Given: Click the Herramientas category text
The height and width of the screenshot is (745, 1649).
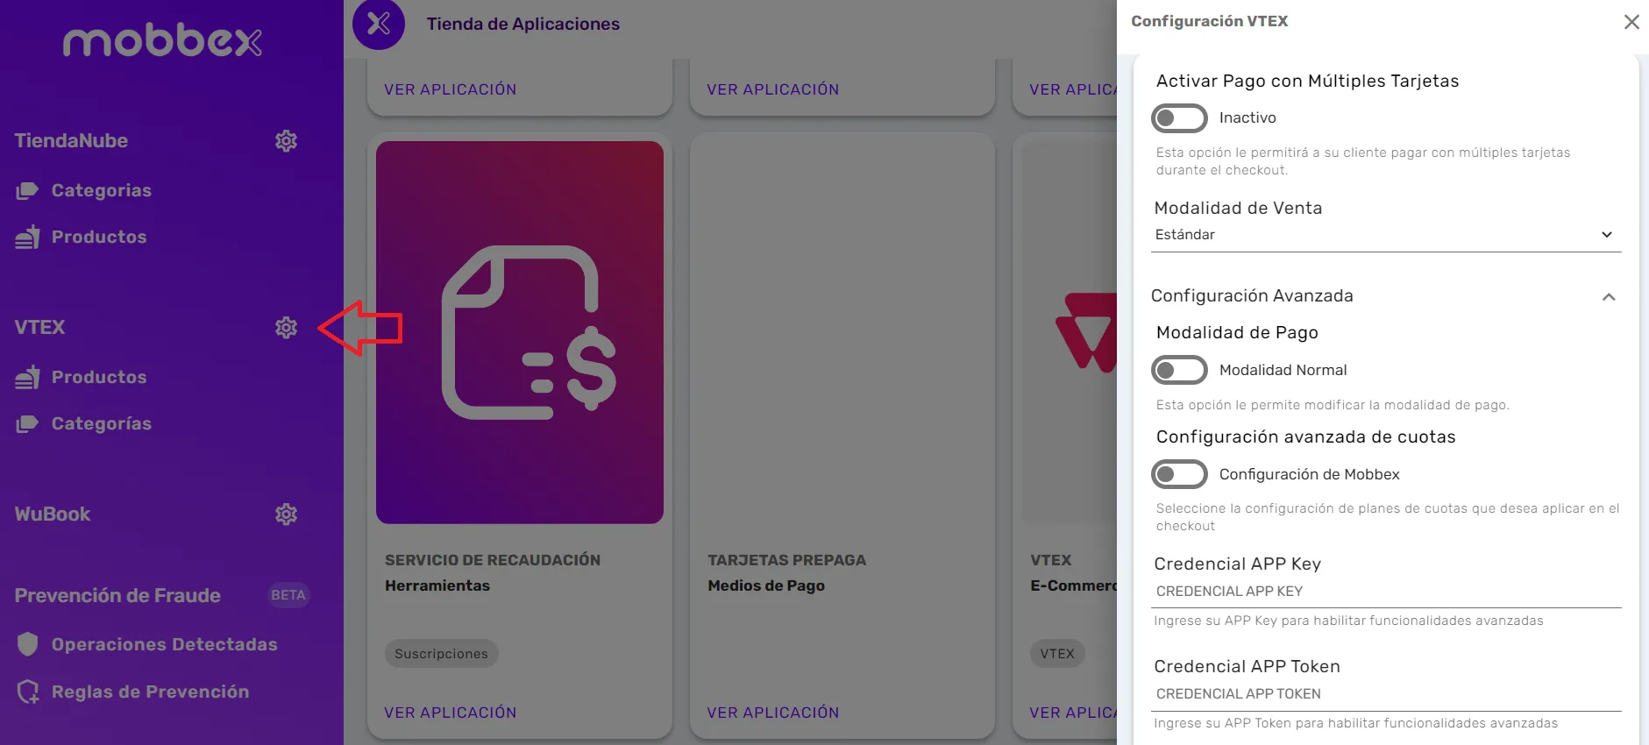Looking at the screenshot, I should 437,585.
